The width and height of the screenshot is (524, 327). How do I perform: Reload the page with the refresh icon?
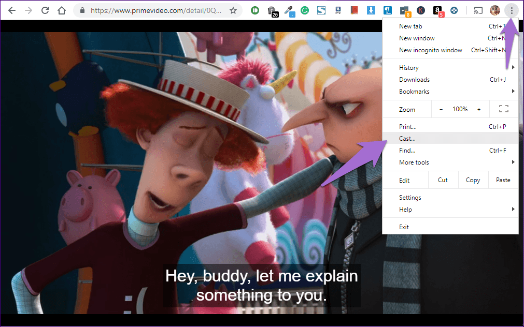click(45, 10)
